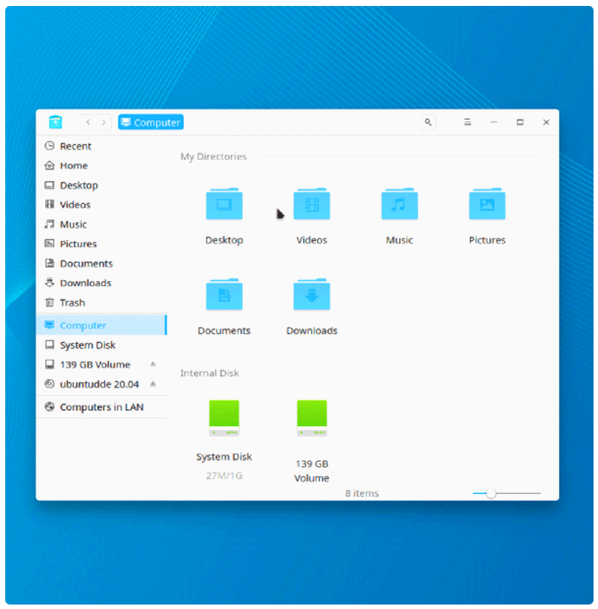
Task: Open Trash in the sidebar
Action: pyautogui.click(x=102, y=303)
